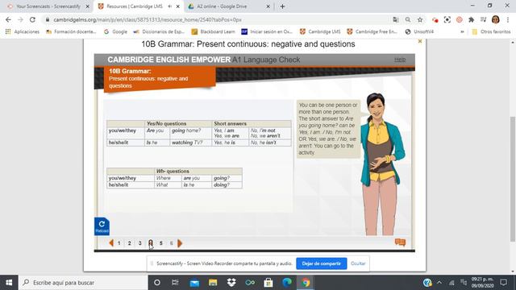Viewport: 516px width, 290px height.
Task: Open Diccionarios de Esp bookmark
Action: click(x=159, y=31)
